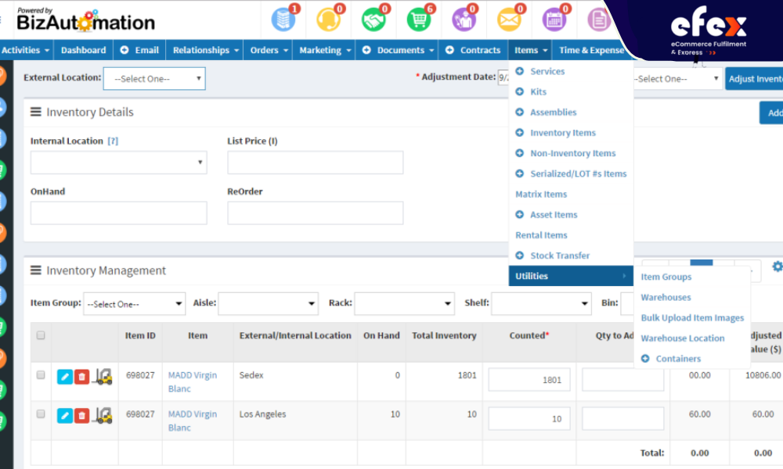Open the Aisle dropdown
This screenshot has width=783, height=469.
click(x=268, y=303)
